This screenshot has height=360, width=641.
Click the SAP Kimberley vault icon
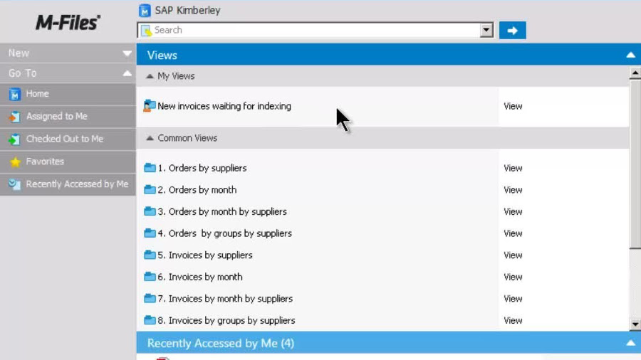pos(145,11)
